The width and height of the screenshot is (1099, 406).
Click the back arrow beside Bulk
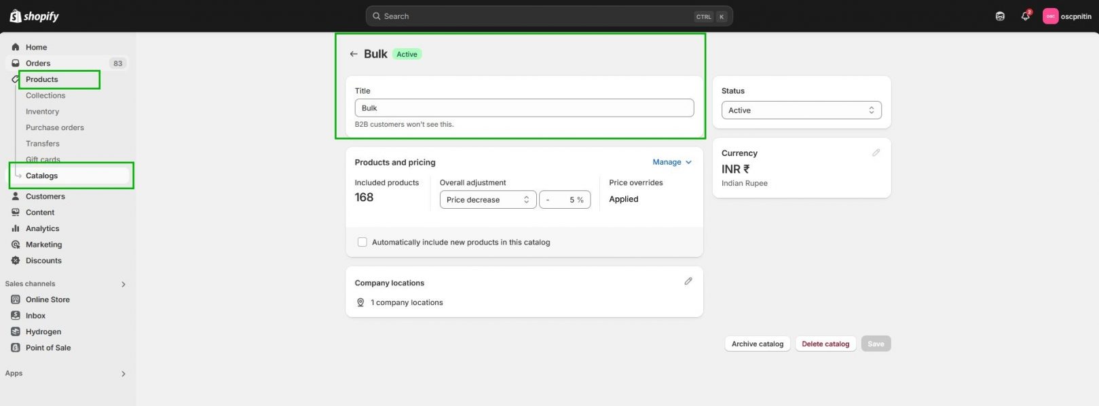click(353, 54)
